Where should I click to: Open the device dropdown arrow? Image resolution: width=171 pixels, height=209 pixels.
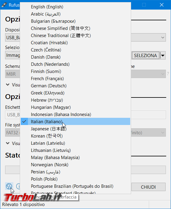[163, 37]
